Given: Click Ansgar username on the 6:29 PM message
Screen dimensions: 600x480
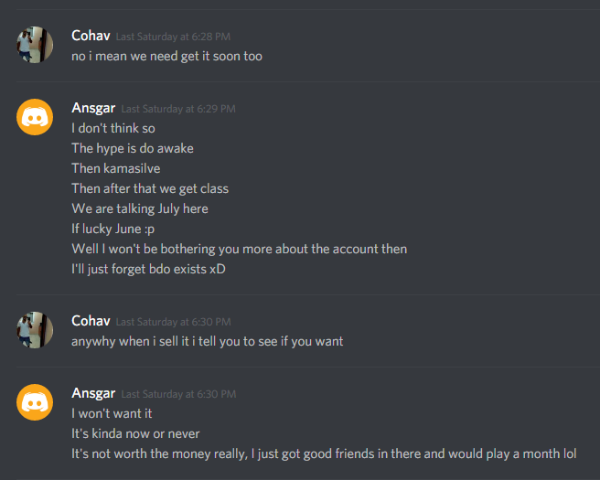Looking at the screenshot, I should pyautogui.click(x=93, y=108).
